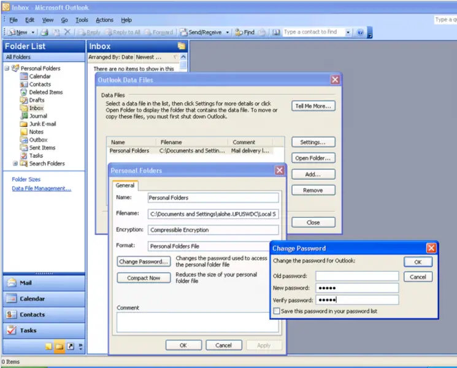This screenshot has width=457, height=368.
Task: Click the Compact Now button
Action: click(x=144, y=278)
